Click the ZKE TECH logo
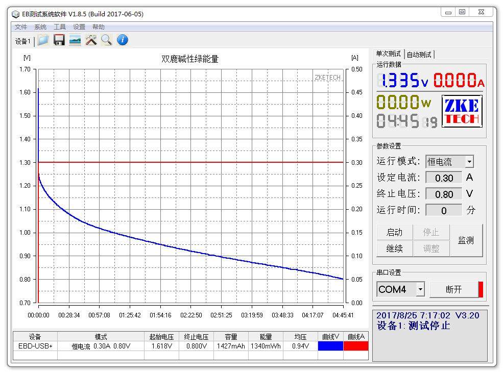 [462, 112]
